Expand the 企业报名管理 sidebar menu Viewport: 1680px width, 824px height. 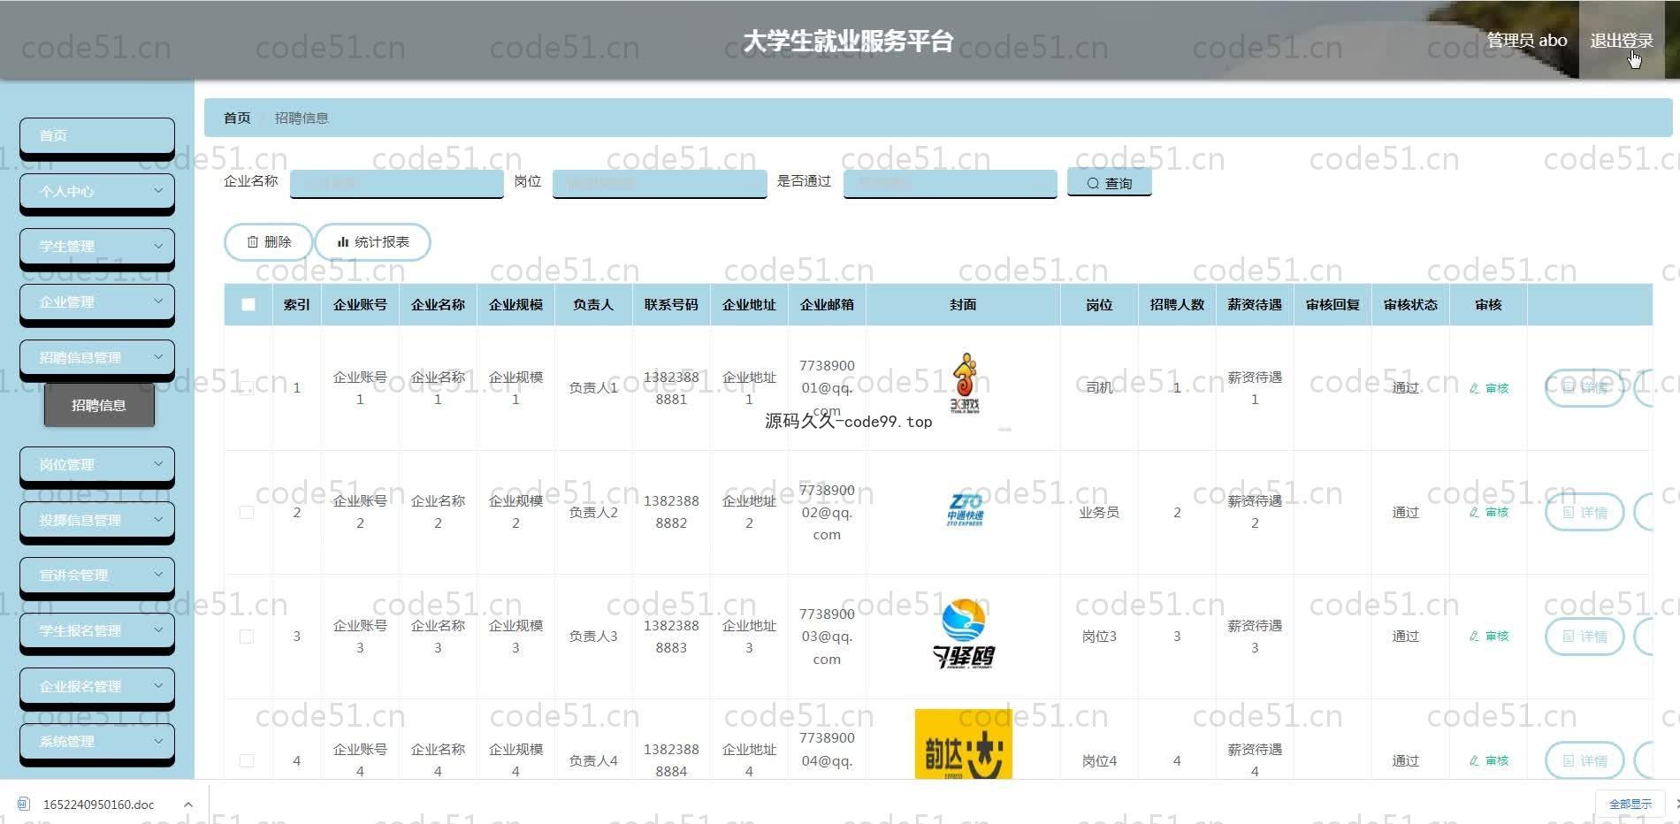coord(96,686)
